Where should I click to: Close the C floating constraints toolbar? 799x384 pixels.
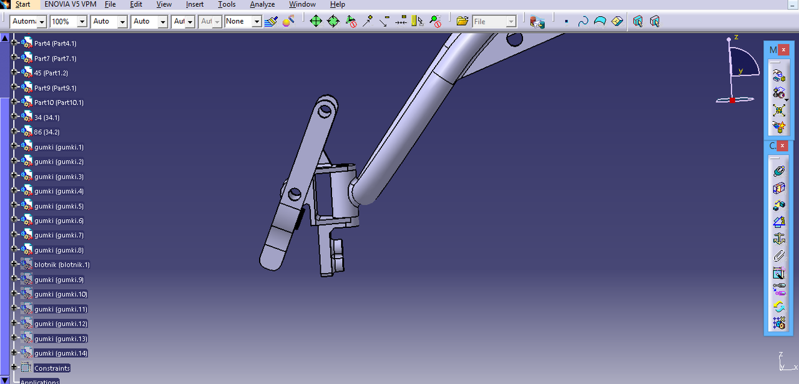tap(783, 145)
